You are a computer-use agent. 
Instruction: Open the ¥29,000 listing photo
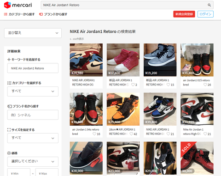(160, 158)
